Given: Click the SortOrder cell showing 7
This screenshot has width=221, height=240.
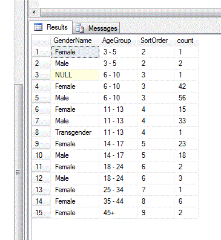Looking at the screenshot, I should 156,190.
